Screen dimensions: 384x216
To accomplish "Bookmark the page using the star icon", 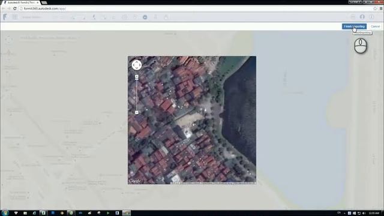I will (375, 8).
